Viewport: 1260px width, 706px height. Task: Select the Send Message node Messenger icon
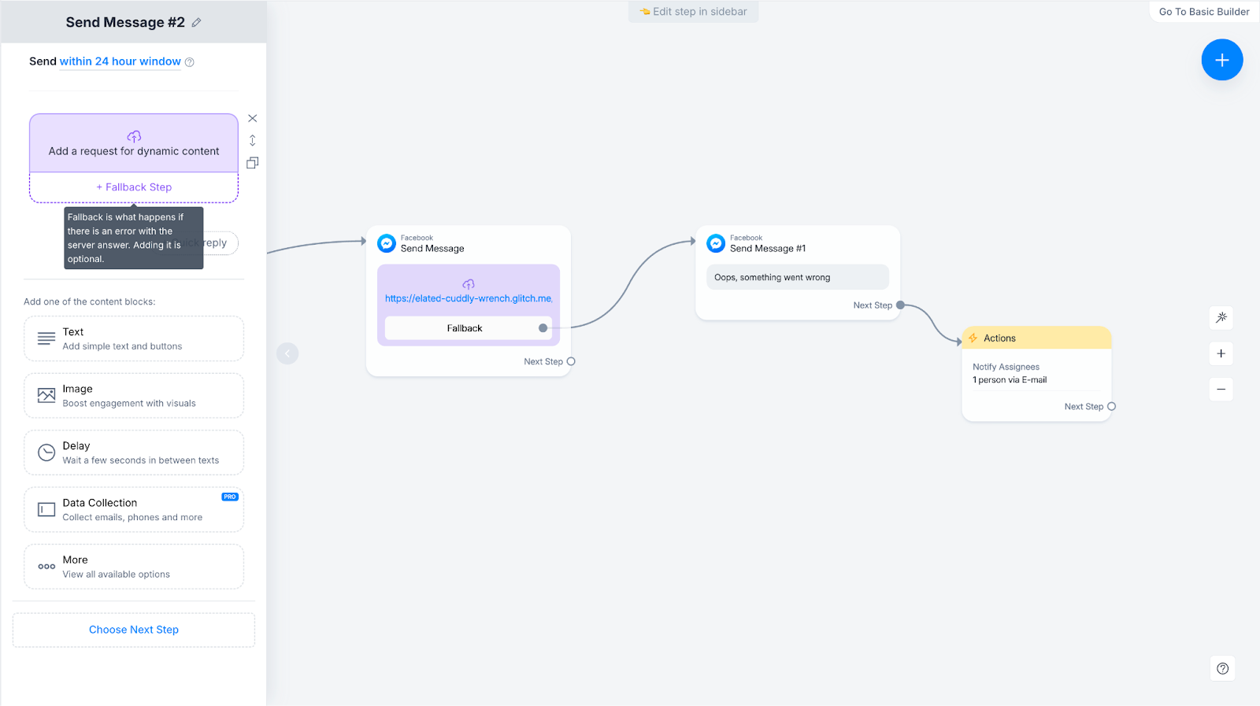point(387,243)
